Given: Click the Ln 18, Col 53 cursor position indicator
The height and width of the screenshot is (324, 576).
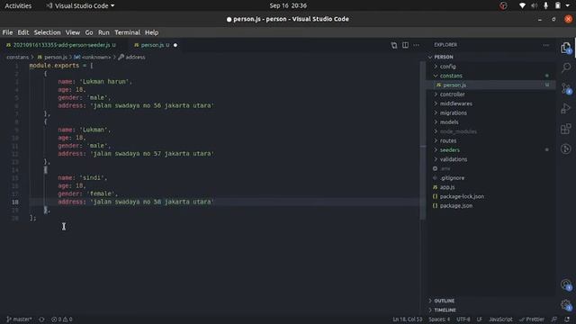Looking at the screenshot, I should (x=408, y=319).
